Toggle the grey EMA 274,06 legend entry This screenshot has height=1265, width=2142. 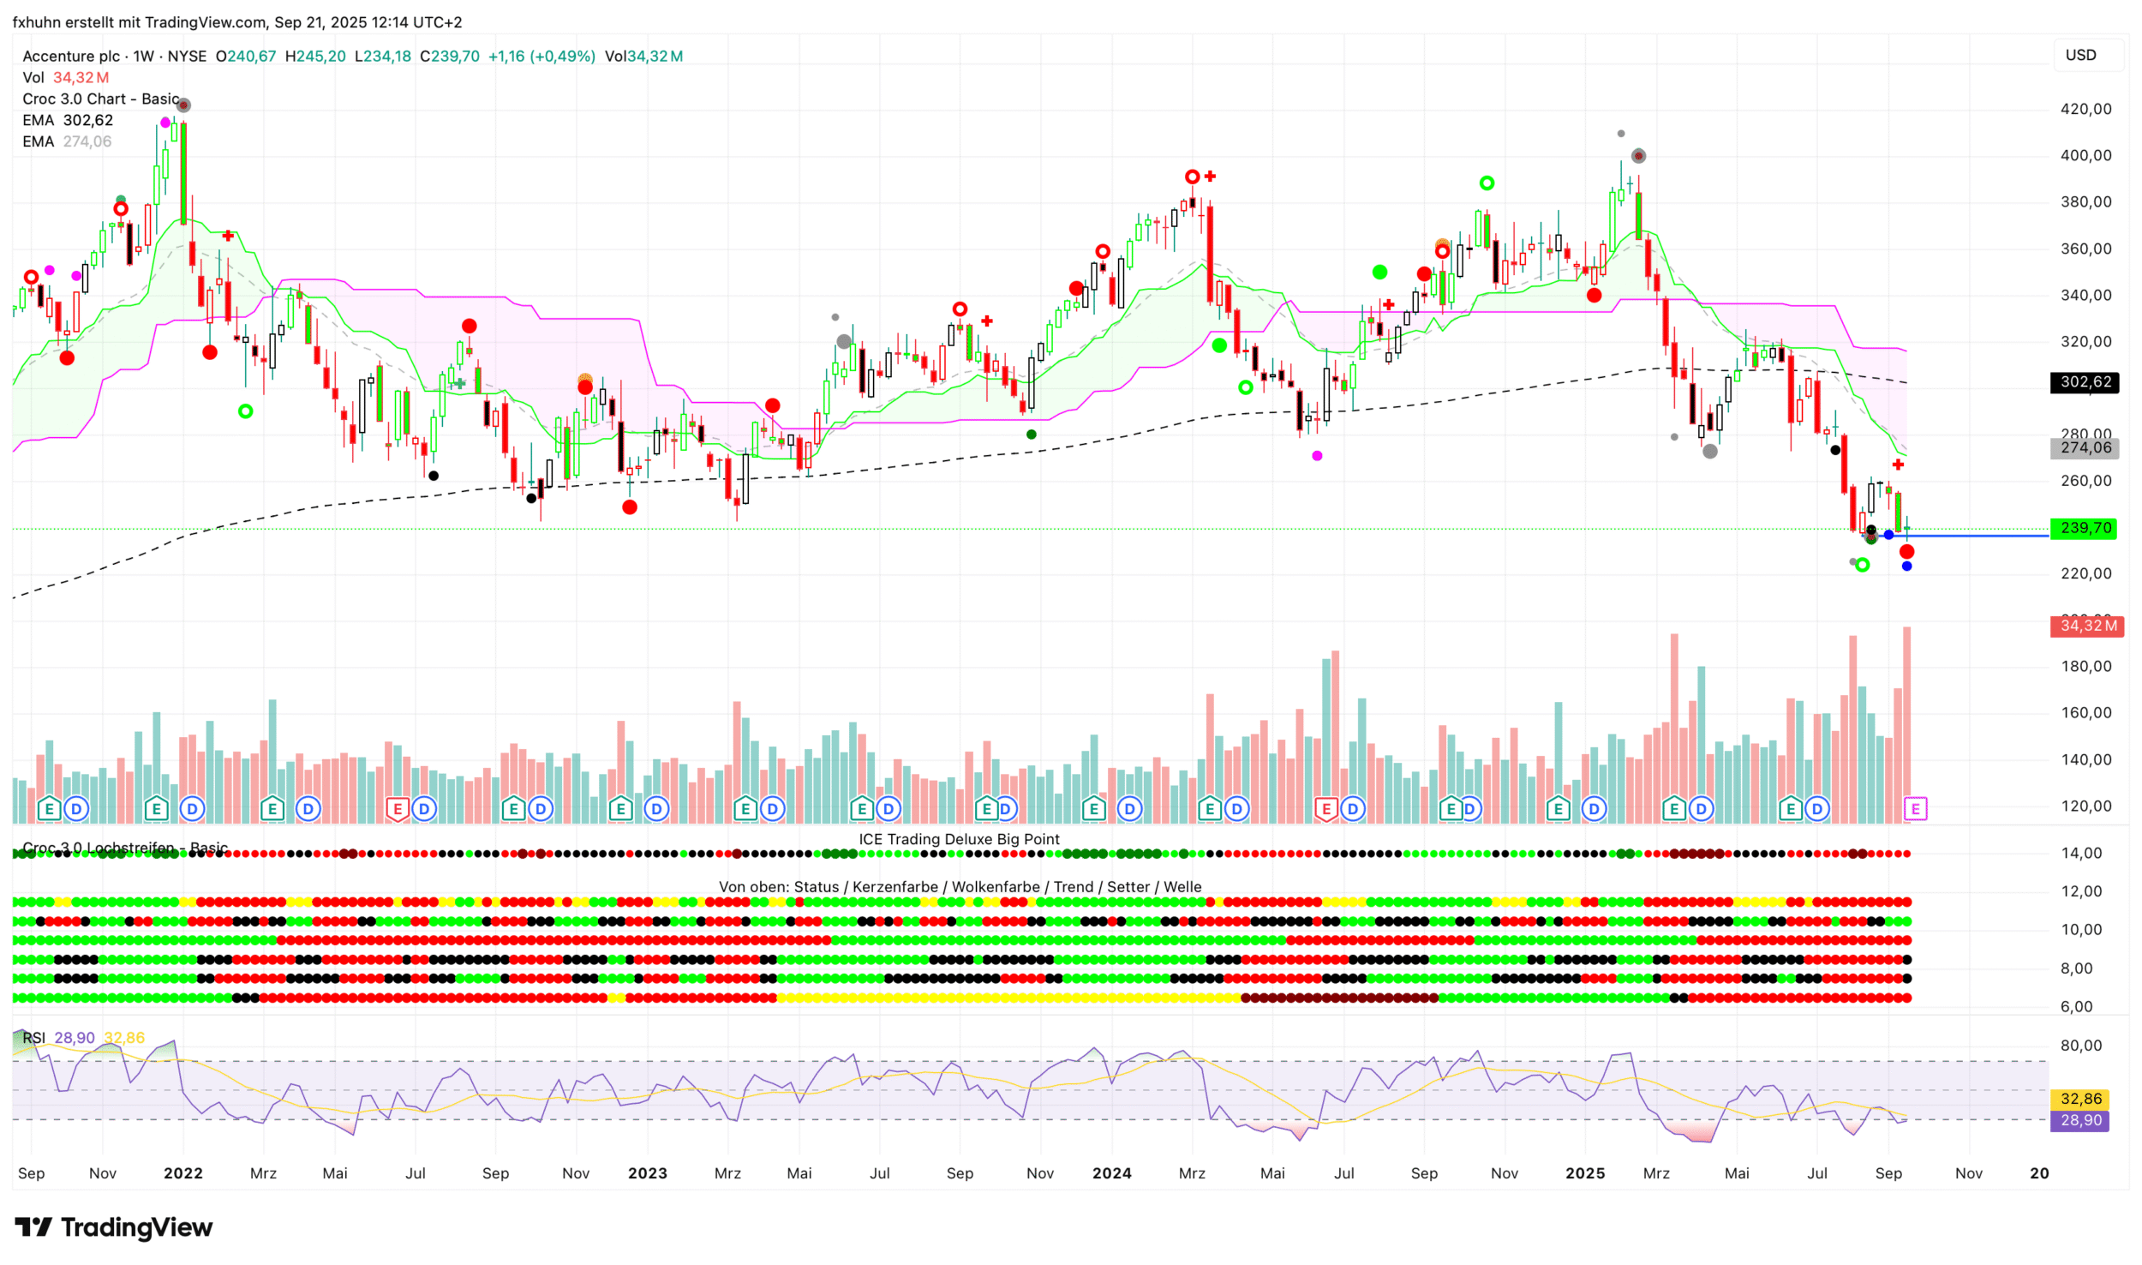coord(67,141)
